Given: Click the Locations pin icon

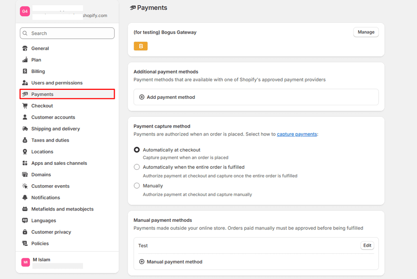Looking at the screenshot, I should (25, 151).
